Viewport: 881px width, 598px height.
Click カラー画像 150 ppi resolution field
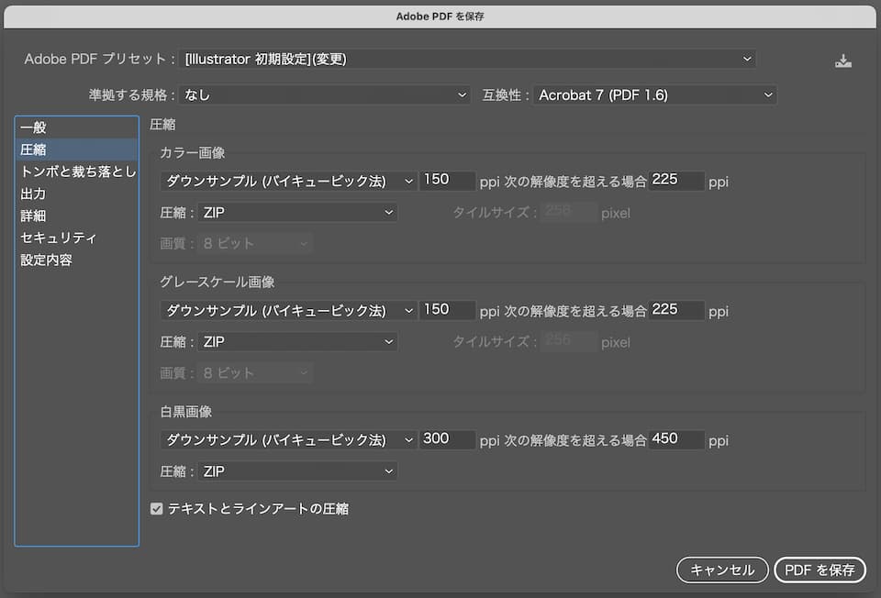click(x=447, y=181)
